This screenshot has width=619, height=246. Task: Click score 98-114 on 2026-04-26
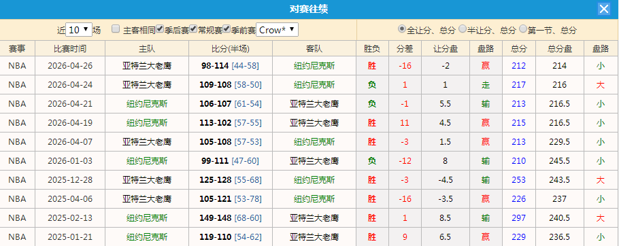(x=215, y=66)
